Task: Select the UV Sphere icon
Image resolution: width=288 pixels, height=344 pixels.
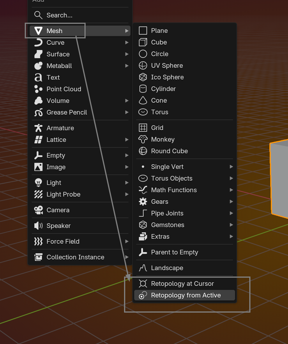Action: 143,65
